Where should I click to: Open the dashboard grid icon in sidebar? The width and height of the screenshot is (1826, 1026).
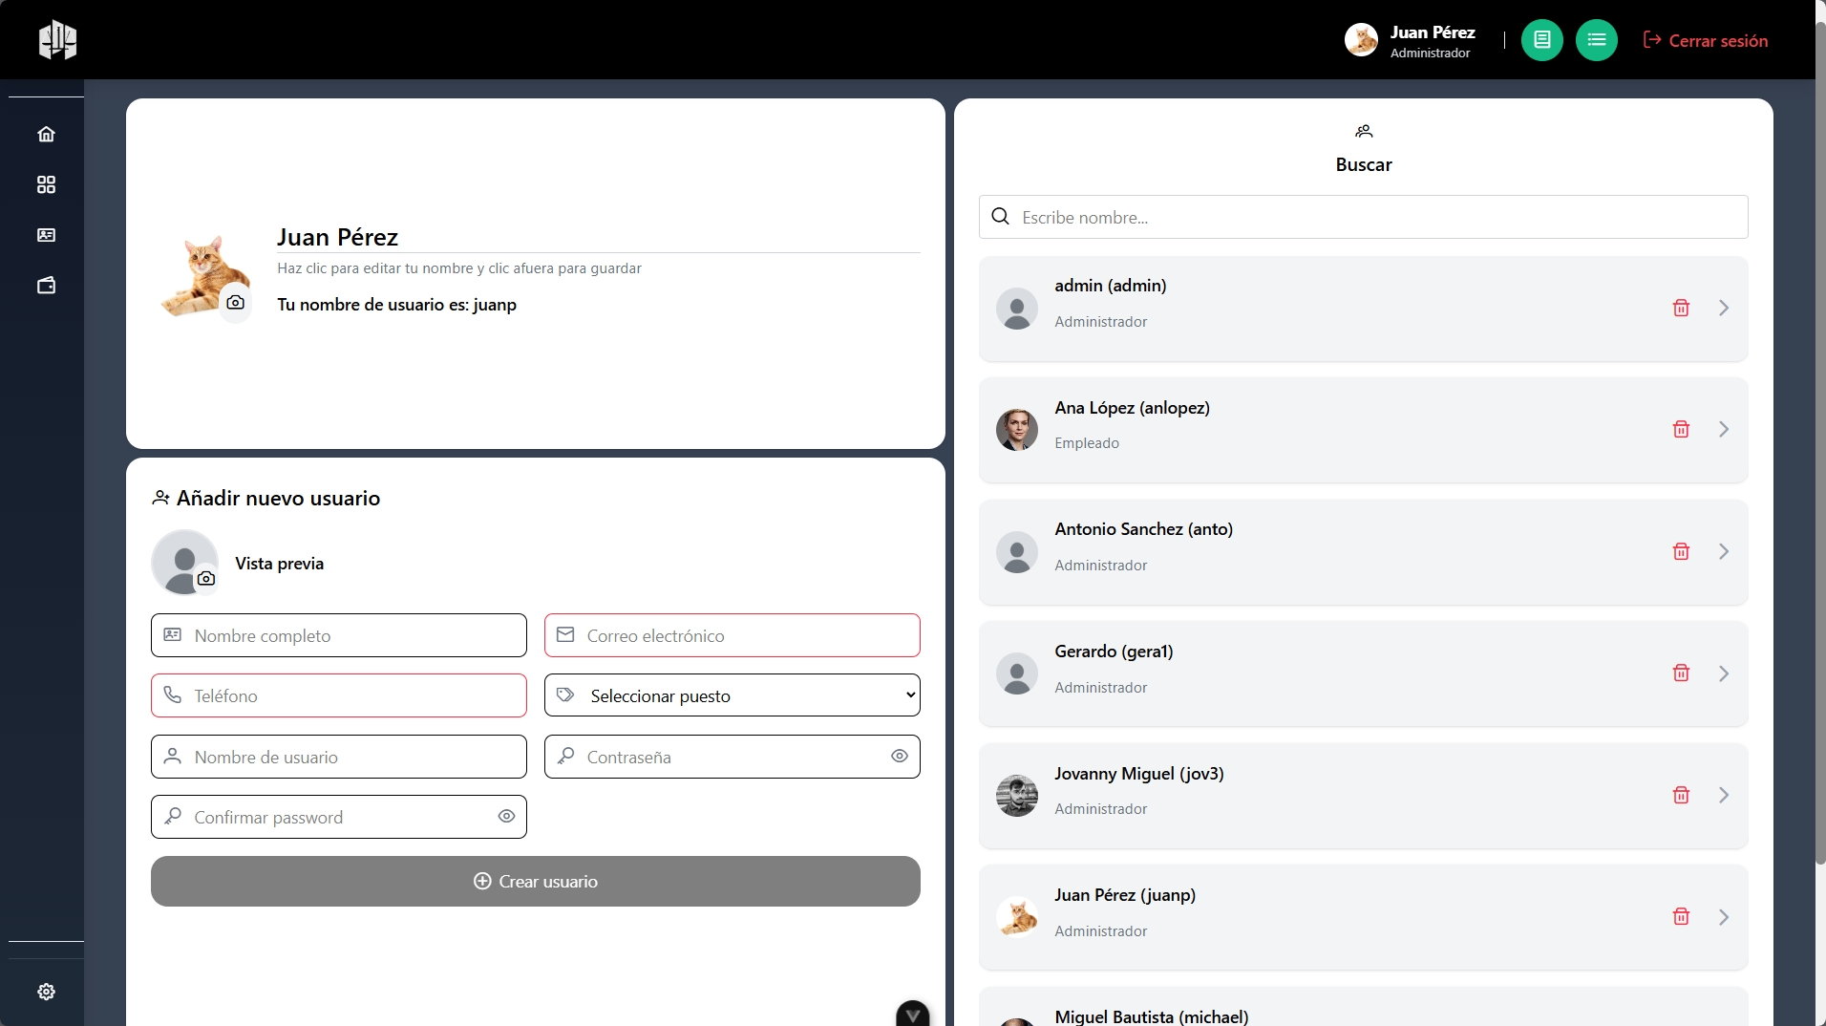click(46, 184)
